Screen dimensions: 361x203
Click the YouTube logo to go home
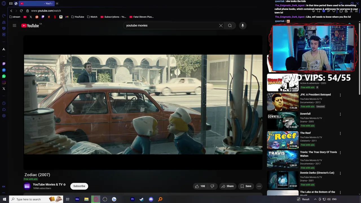(x=30, y=26)
